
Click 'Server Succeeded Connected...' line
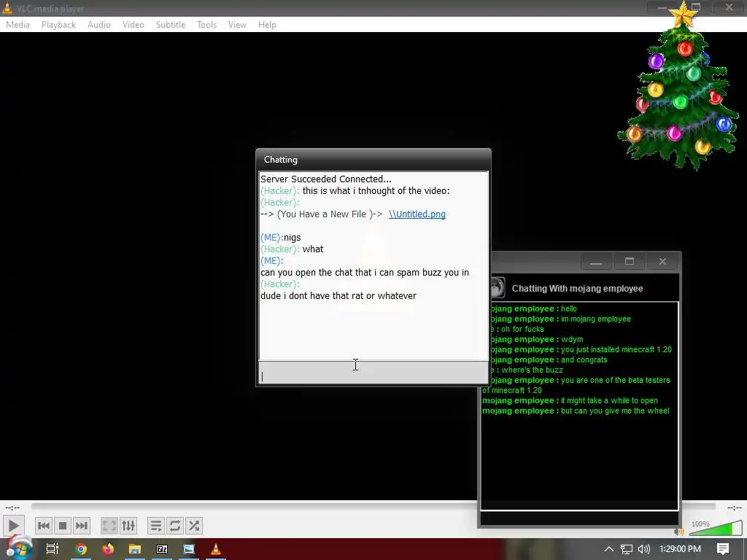[x=326, y=179]
